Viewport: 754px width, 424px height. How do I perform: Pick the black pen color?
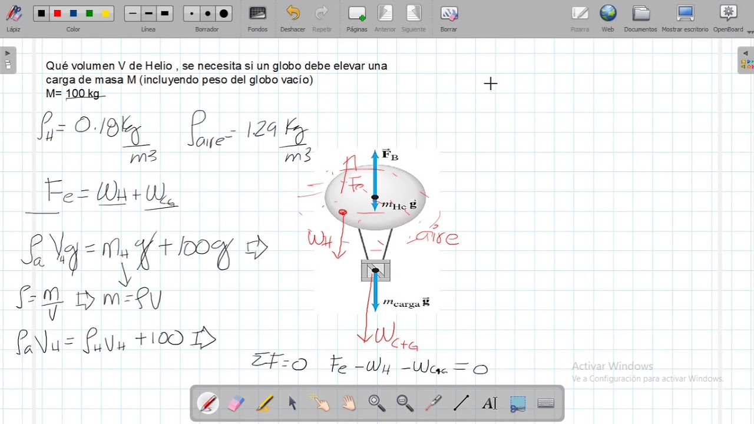point(41,14)
